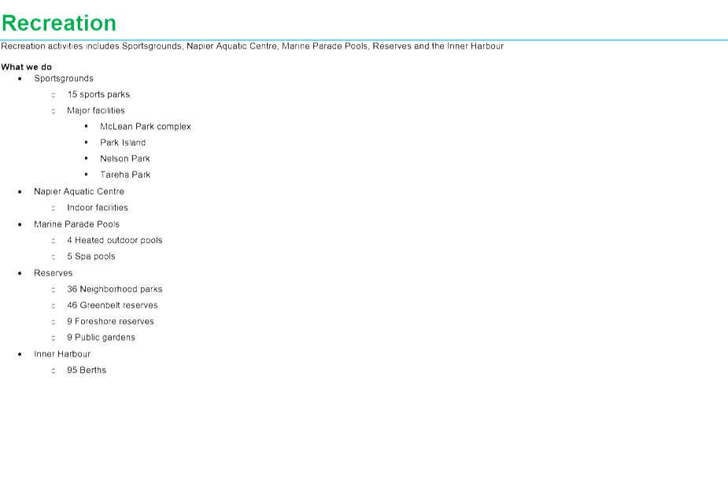Click the 'What we do' subheading
The height and width of the screenshot is (502, 728).
[x=27, y=67]
